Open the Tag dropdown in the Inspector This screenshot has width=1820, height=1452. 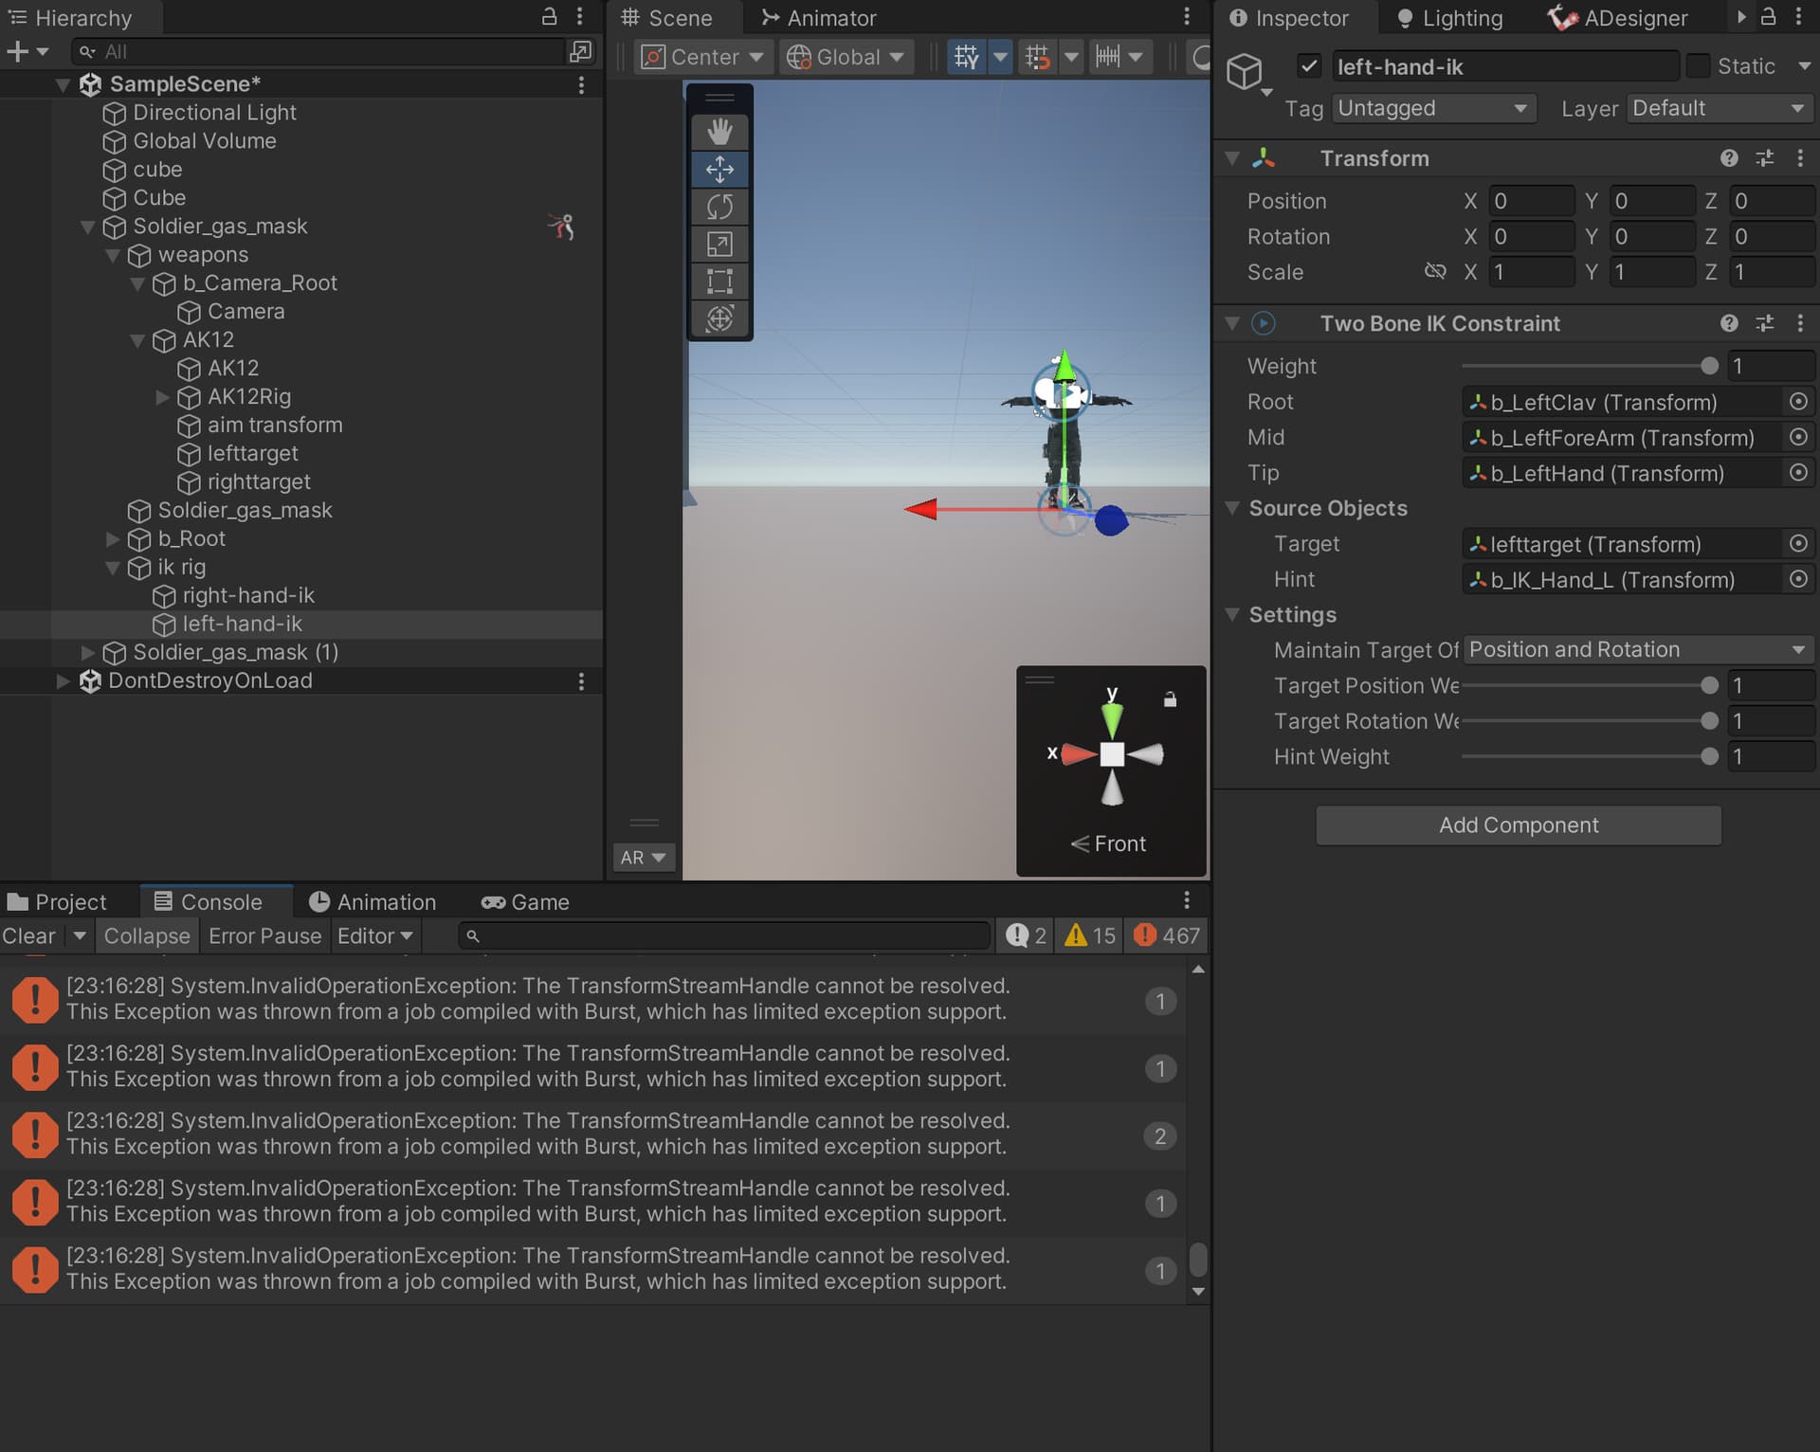pos(1432,108)
